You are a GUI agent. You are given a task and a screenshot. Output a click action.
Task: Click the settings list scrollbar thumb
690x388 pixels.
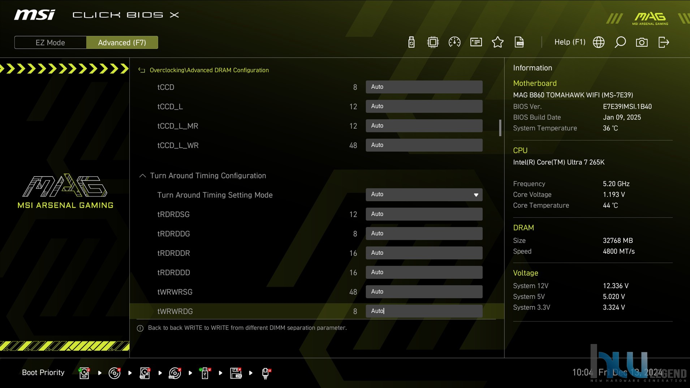(x=500, y=128)
